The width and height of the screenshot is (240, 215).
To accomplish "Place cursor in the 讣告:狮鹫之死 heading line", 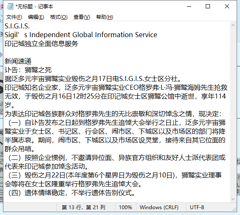I will point(28,70).
